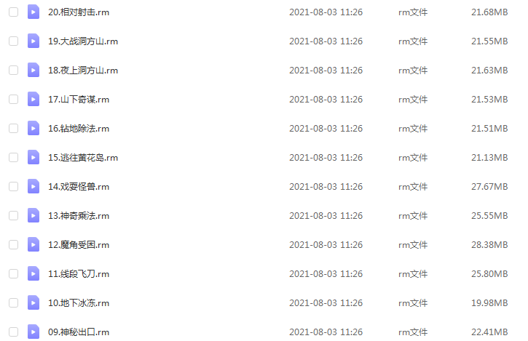Click the video icon beside 17.山下奇谋.rm
Image resolution: width=528 pixels, height=341 pixels.
tap(34, 99)
